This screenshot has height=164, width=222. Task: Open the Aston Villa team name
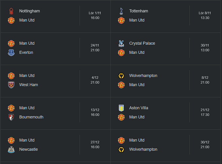click(x=139, y=108)
